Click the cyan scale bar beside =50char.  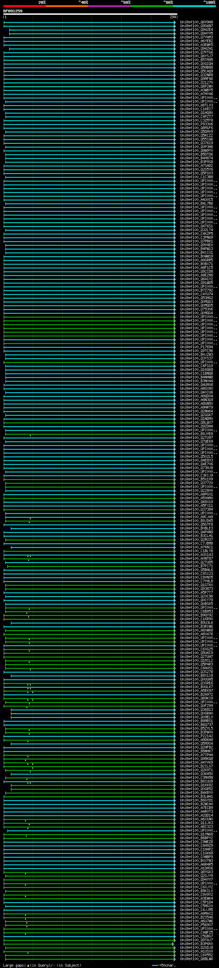[155, 965]
